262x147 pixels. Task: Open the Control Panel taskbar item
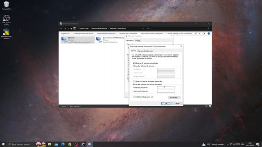[90, 144]
